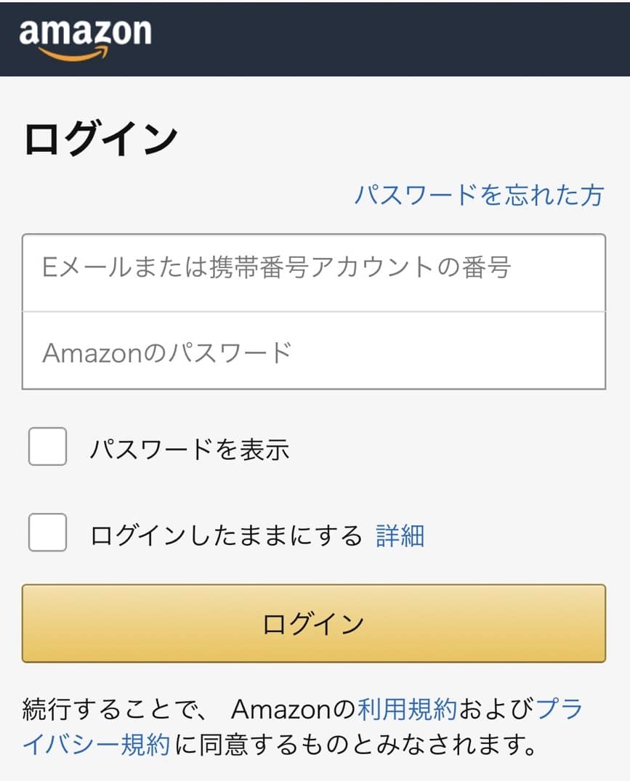Click the パスワードを表示 label text
Viewport: 630px width, 781px height.
coord(190,449)
